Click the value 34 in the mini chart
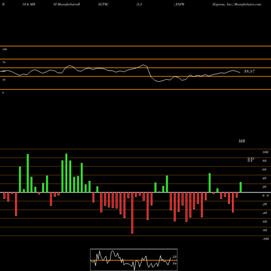Image resolution: width=271 pixels, height=271 pixels. [x=175, y=263]
